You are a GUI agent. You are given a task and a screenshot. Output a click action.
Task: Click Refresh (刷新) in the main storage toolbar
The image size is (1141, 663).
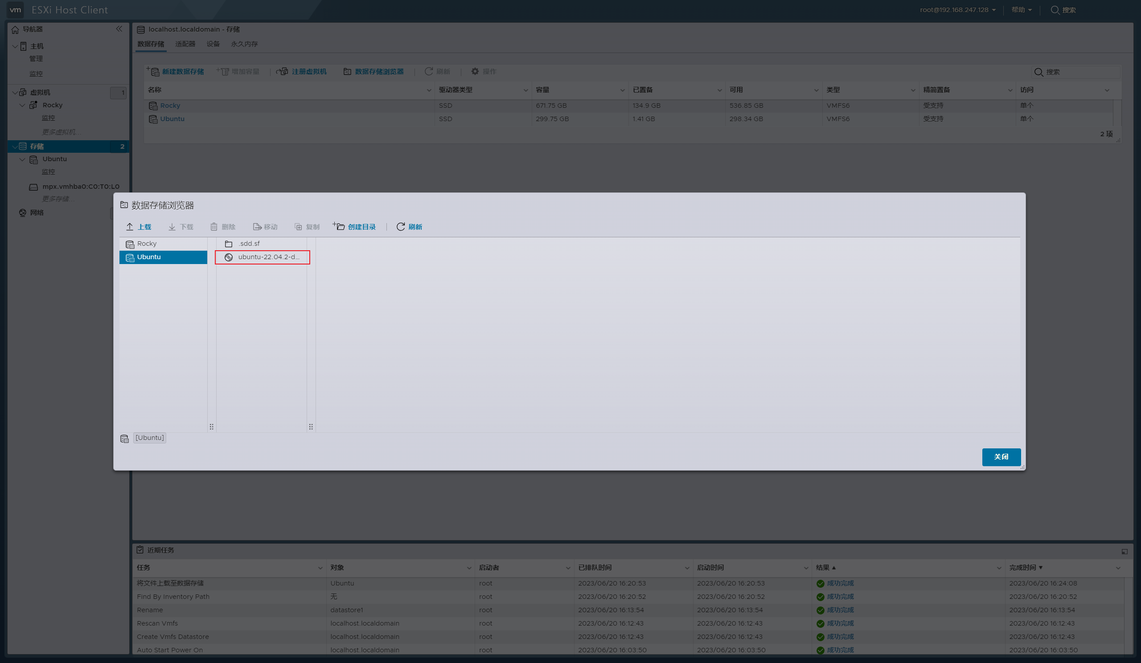pyautogui.click(x=437, y=71)
